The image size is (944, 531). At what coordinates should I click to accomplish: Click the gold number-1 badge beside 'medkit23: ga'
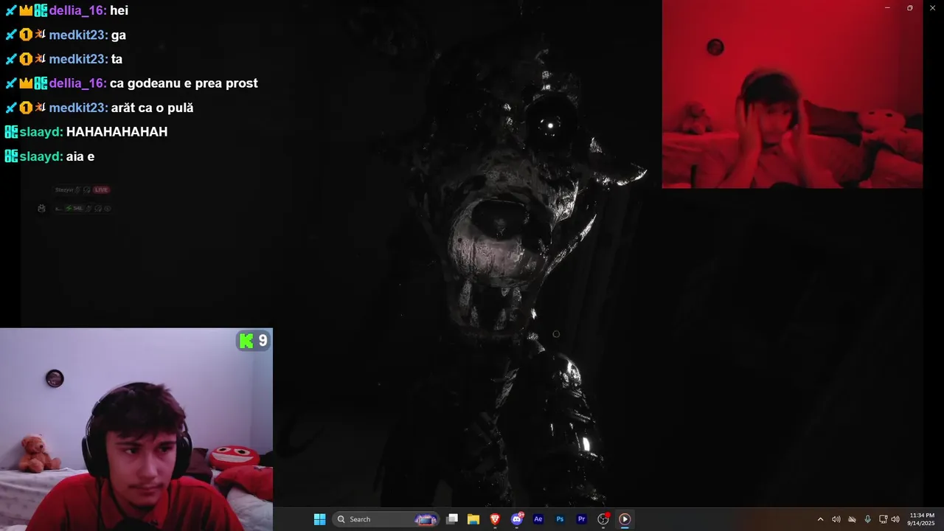(26, 35)
